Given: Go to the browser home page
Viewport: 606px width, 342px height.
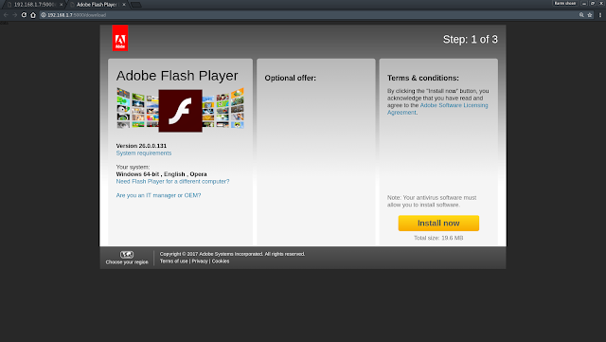Looking at the screenshot, I should [x=33, y=15].
